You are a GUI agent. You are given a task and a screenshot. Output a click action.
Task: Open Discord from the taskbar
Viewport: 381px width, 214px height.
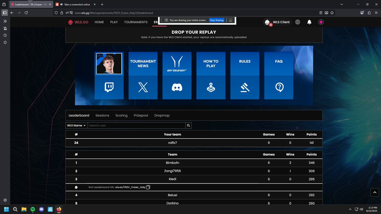(x=41, y=209)
